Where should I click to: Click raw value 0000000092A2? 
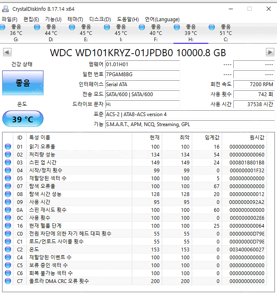(x=247, y=202)
